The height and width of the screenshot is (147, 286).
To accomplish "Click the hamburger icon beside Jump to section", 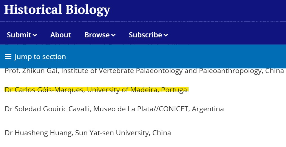I will pos(8,57).
